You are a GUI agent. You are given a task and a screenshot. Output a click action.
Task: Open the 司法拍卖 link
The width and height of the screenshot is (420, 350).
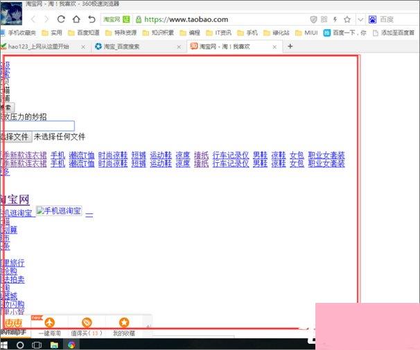pos(13,279)
